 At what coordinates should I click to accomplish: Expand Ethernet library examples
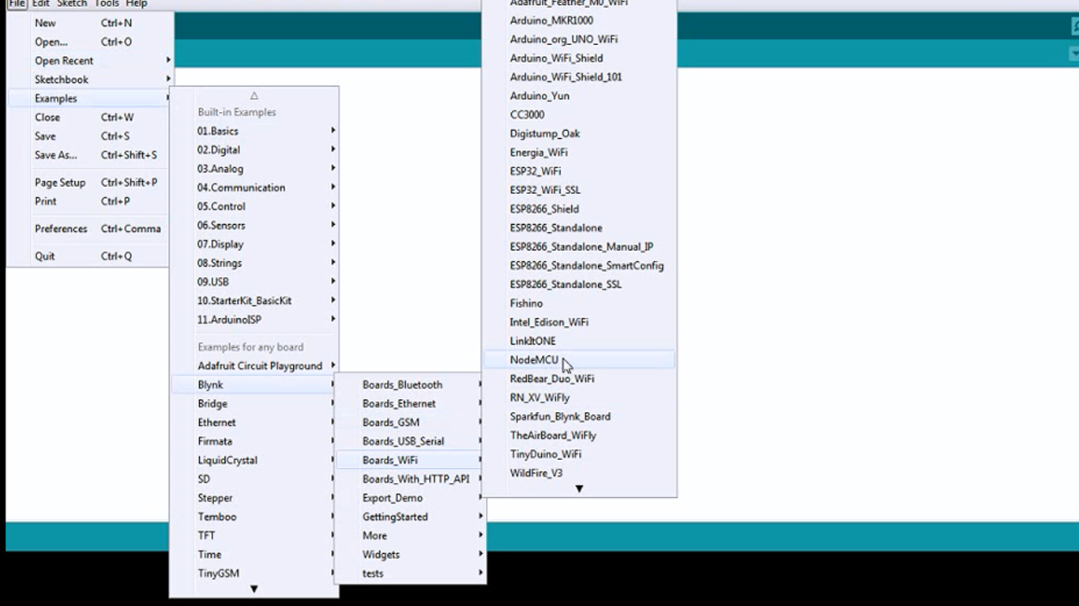(x=254, y=423)
